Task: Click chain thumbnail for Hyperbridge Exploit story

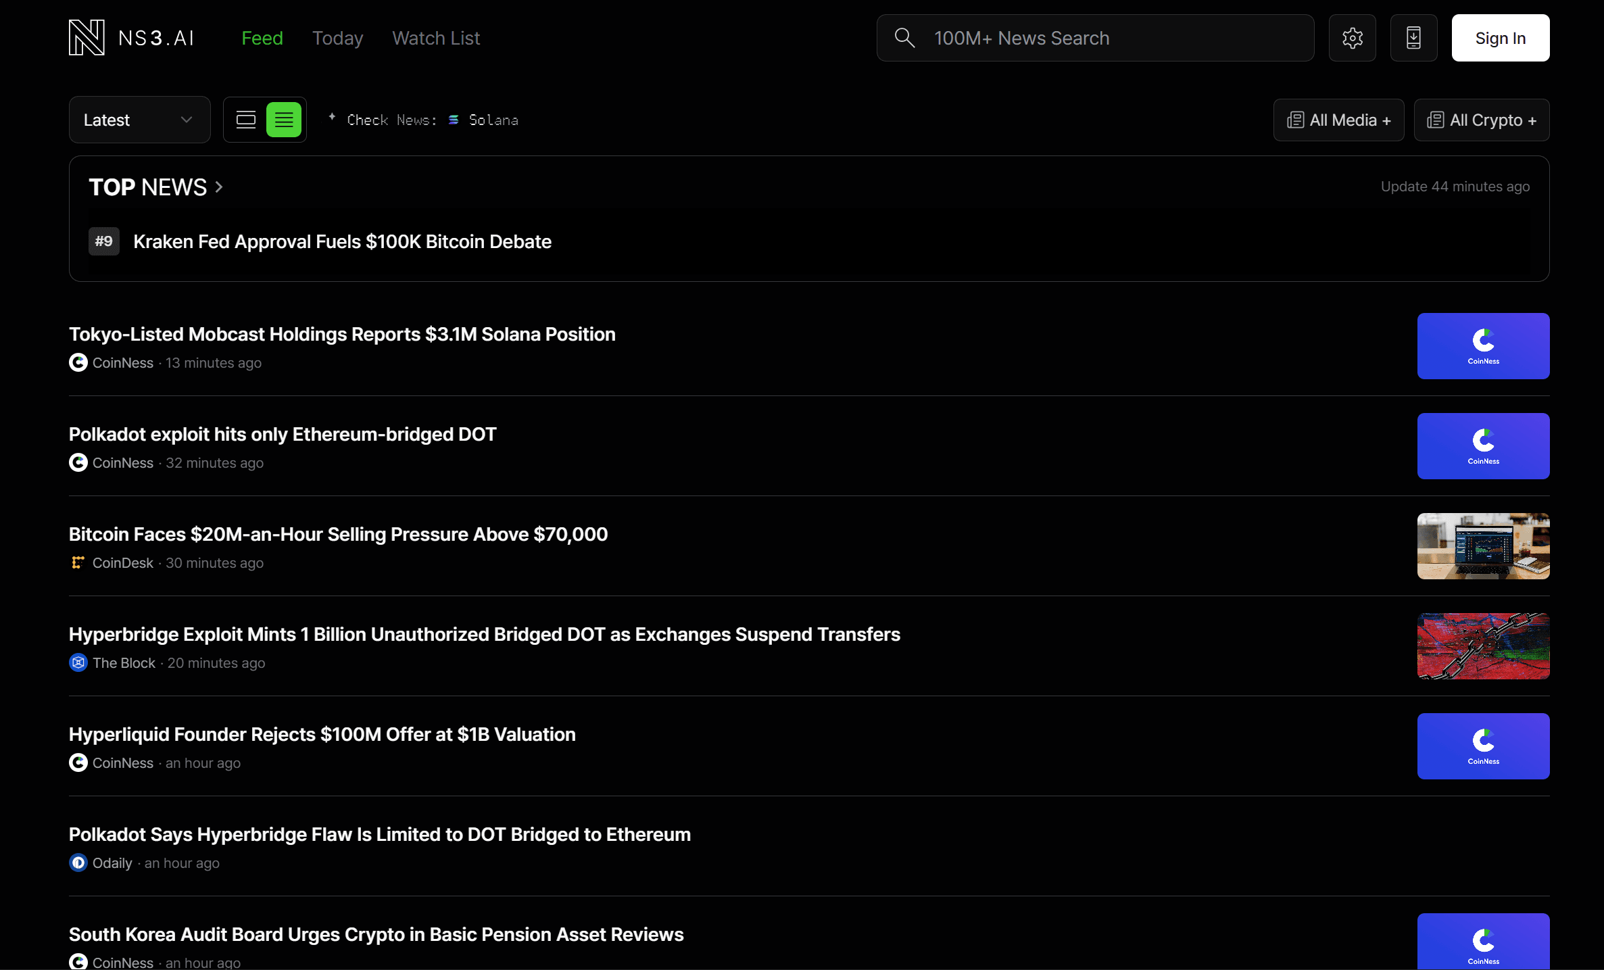Action: pyautogui.click(x=1483, y=646)
